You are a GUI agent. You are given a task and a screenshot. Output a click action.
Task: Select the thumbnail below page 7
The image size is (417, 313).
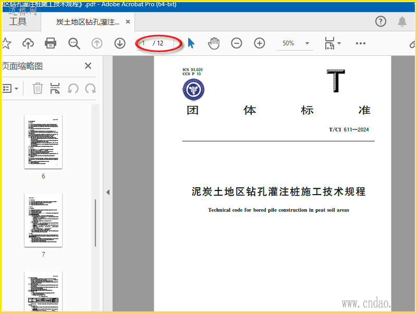click(x=43, y=292)
